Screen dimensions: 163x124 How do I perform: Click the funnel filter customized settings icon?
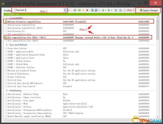point(116,10)
